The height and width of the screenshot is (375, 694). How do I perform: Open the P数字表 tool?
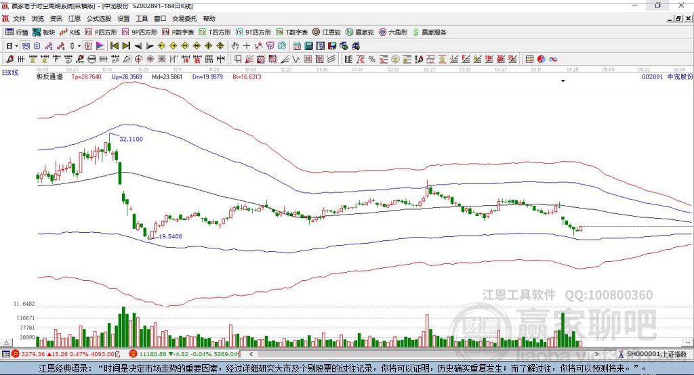[x=178, y=32]
